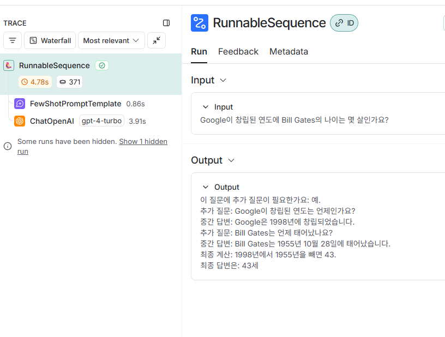
Task: Click the blue RunnableSequence header icon
Action: coord(200,23)
